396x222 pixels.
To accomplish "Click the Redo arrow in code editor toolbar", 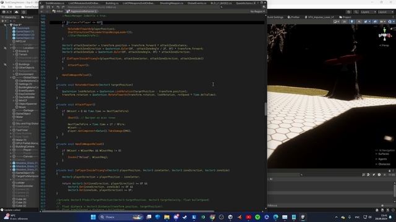I will [63, 7].
